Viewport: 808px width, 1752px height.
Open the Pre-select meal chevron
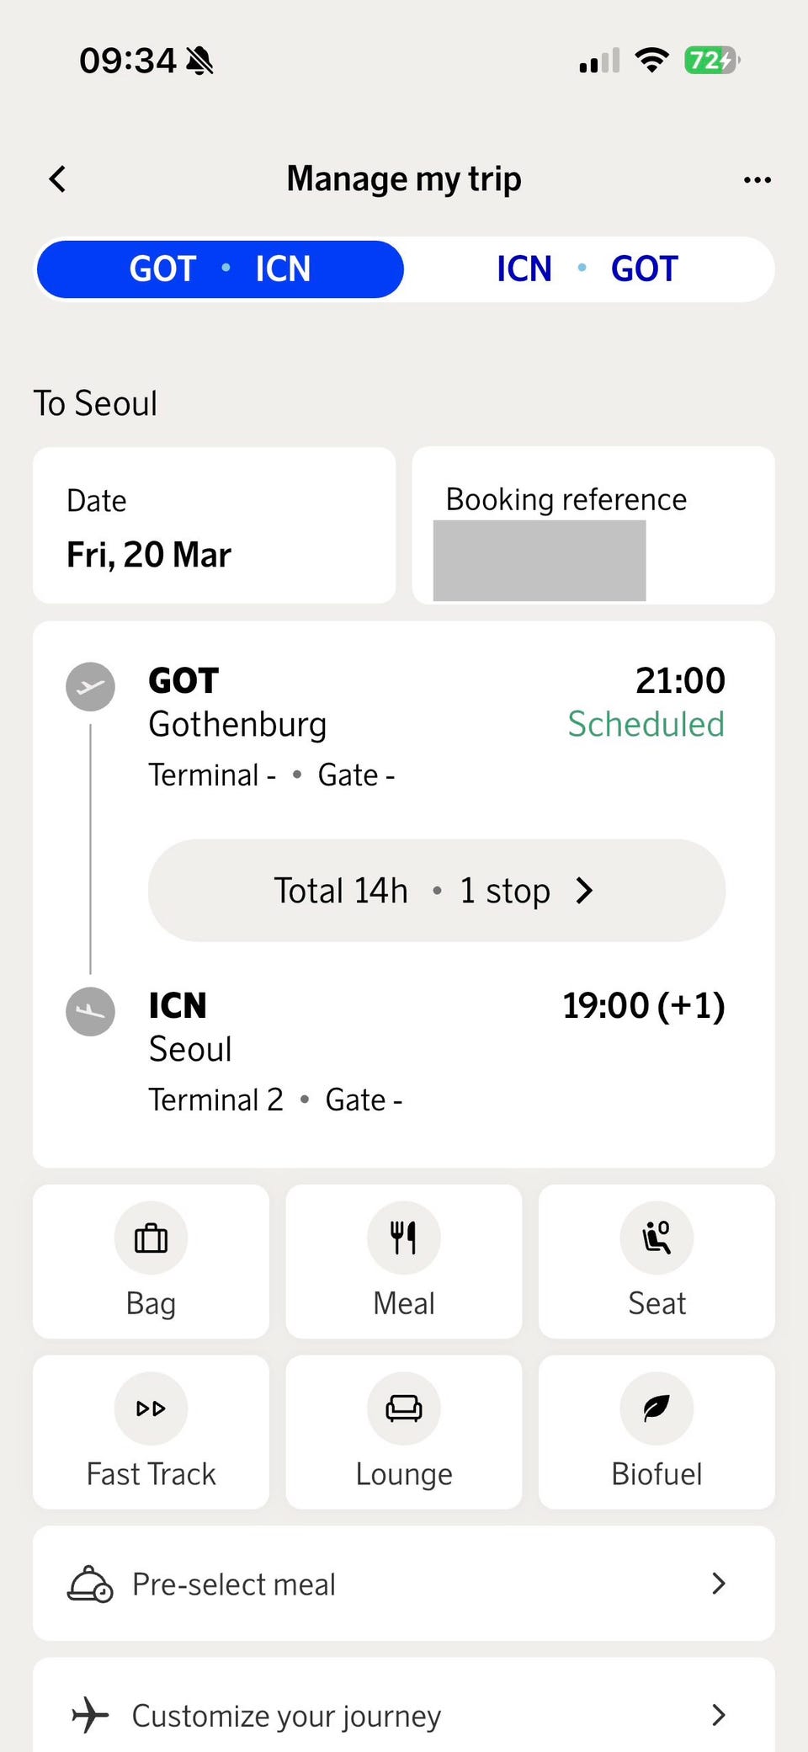tap(718, 1584)
